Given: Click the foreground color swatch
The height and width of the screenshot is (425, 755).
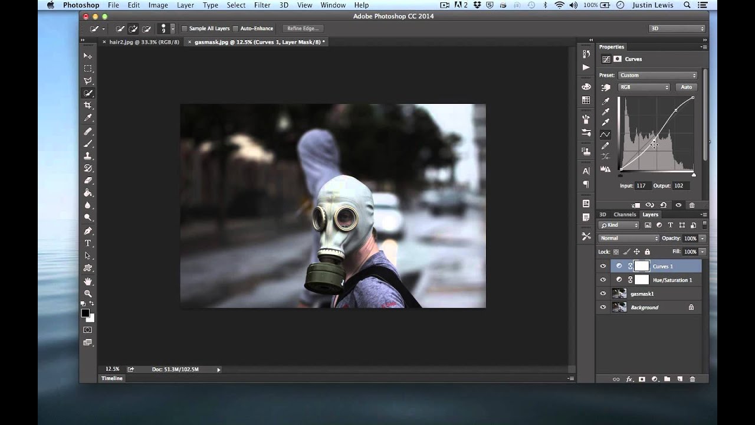Looking at the screenshot, I should (86, 313).
